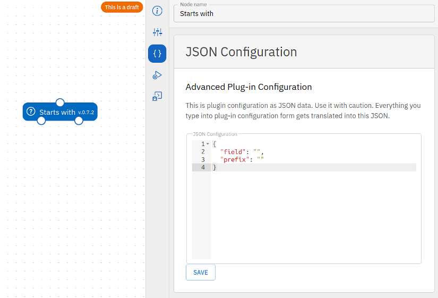Collapse the JSON fold arrow on line 1
Screen dimensions: 438x298
pos(208,144)
